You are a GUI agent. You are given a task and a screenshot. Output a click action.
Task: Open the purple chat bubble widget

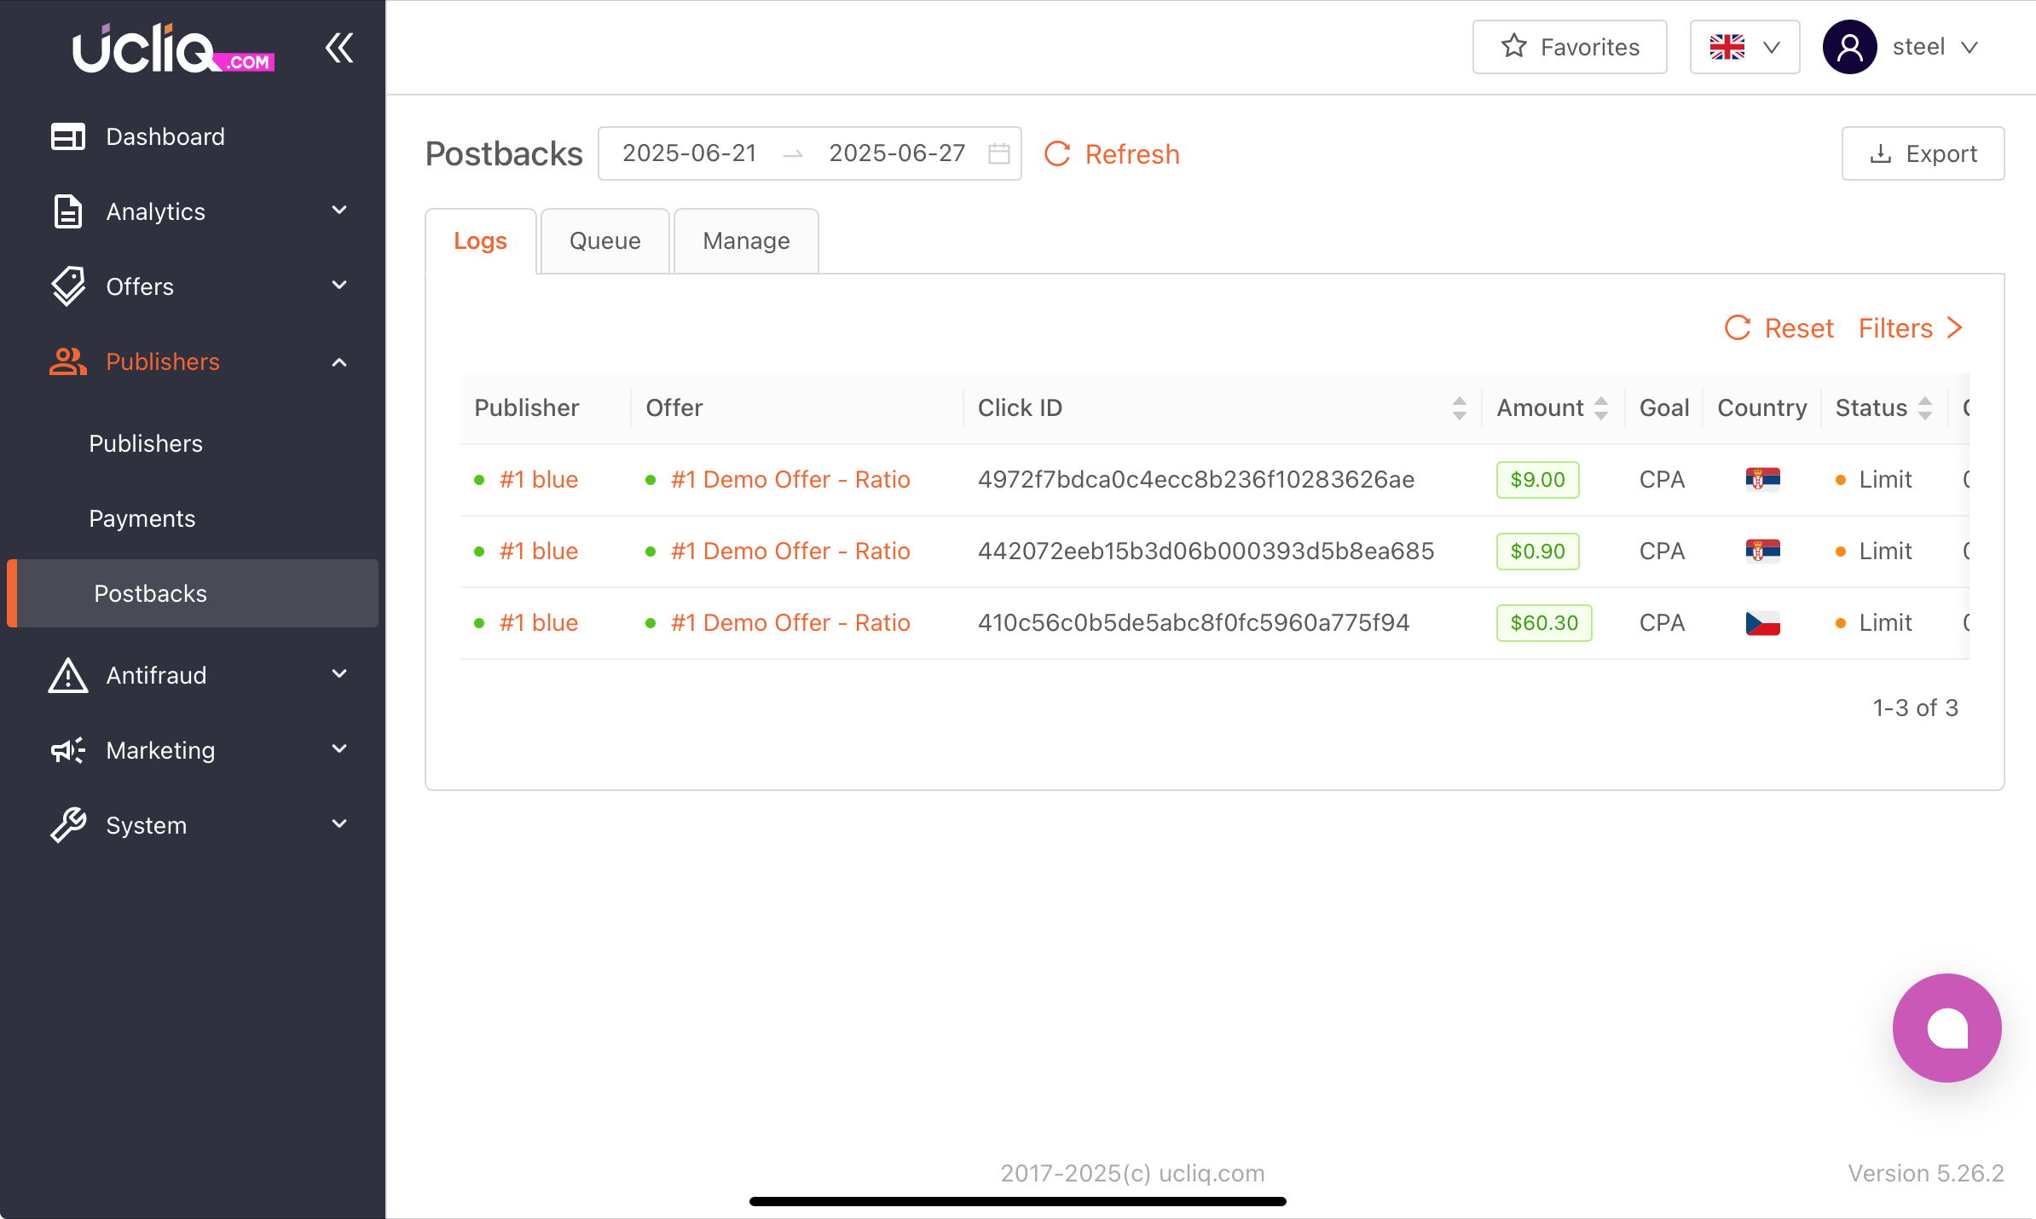[1946, 1027]
